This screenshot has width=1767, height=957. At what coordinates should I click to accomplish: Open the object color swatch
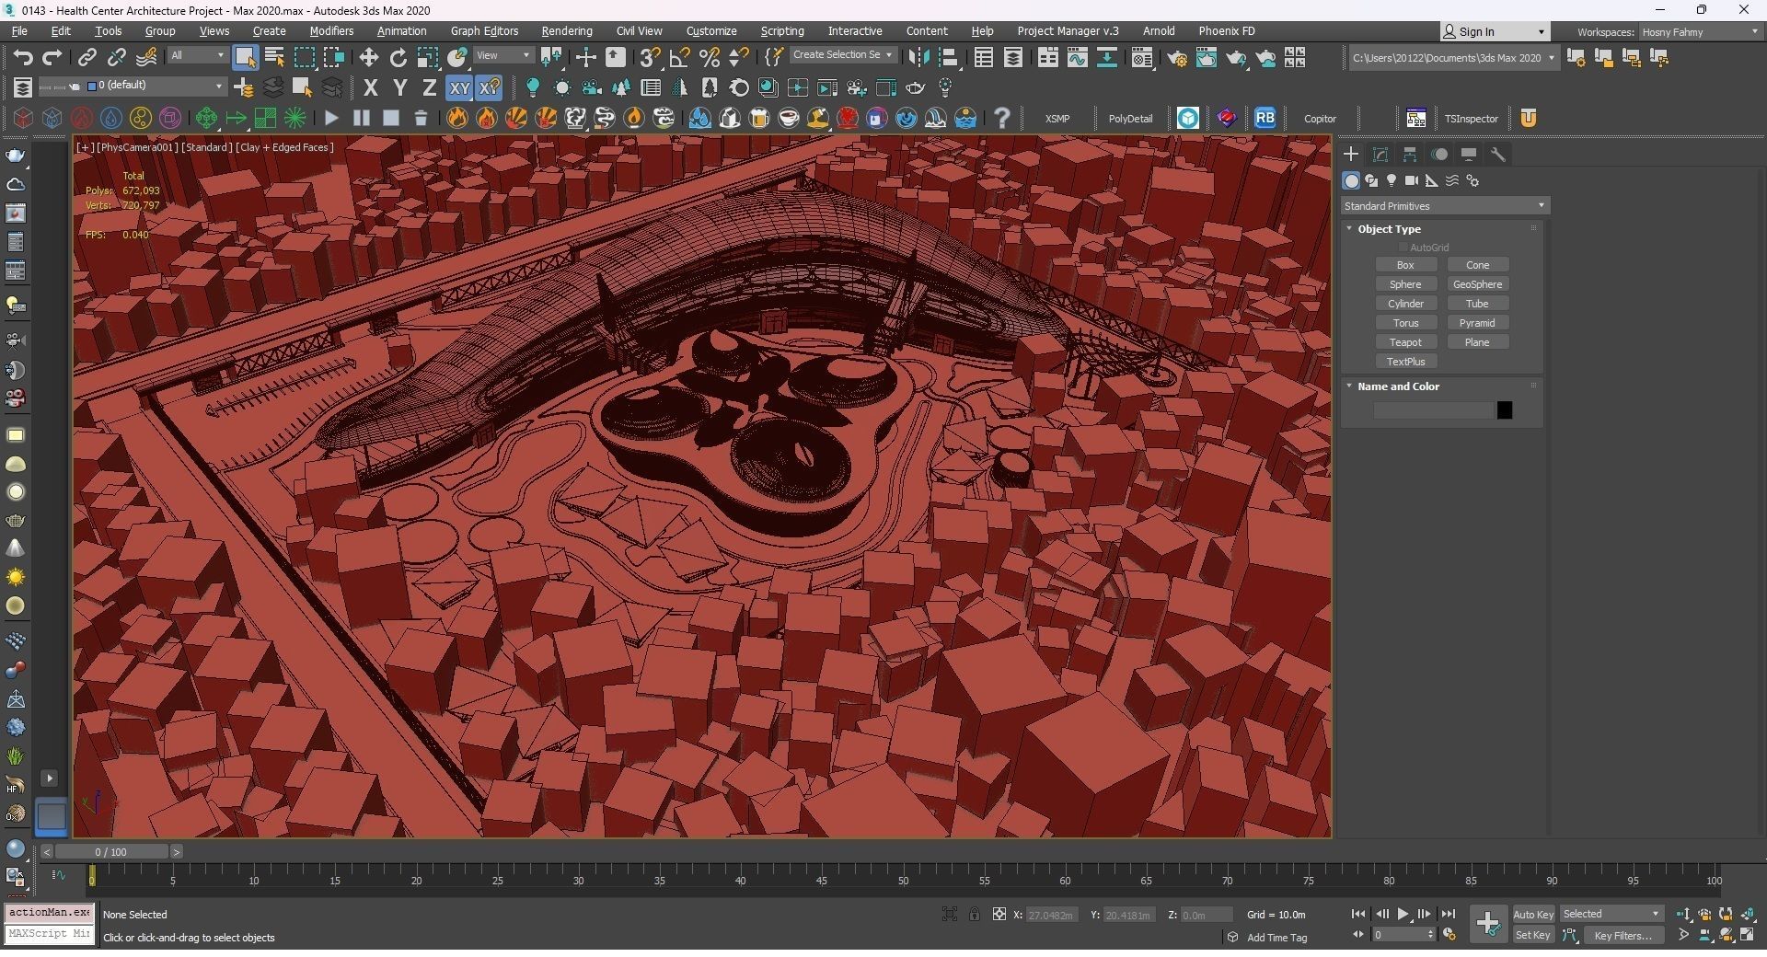[x=1505, y=410]
